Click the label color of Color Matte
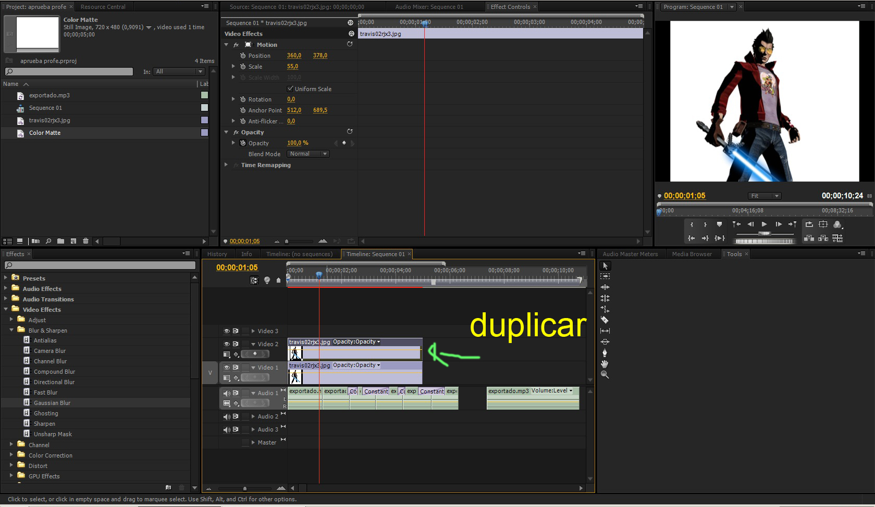The height and width of the screenshot is (507, 875). tap(204, 133)
